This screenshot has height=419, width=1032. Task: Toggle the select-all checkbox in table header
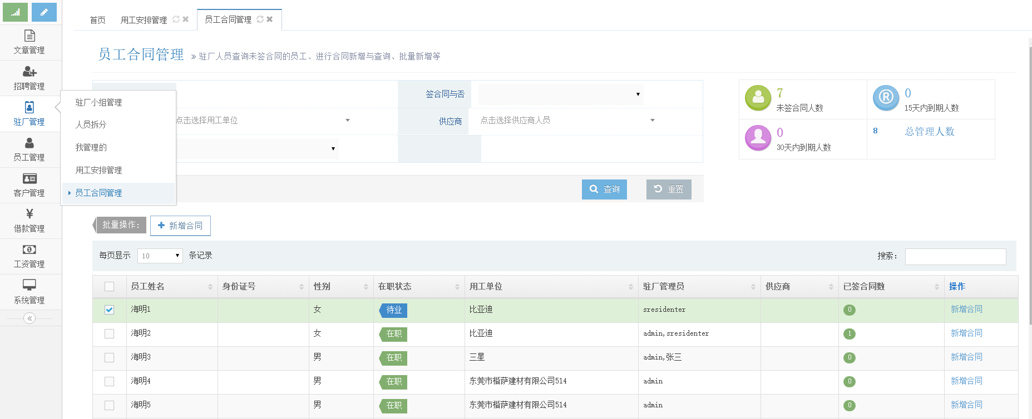[x=109, y=287]
